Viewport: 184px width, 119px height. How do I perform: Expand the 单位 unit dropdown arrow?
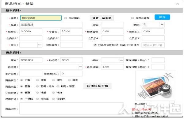pyautogui.click(x=162, y=25)
